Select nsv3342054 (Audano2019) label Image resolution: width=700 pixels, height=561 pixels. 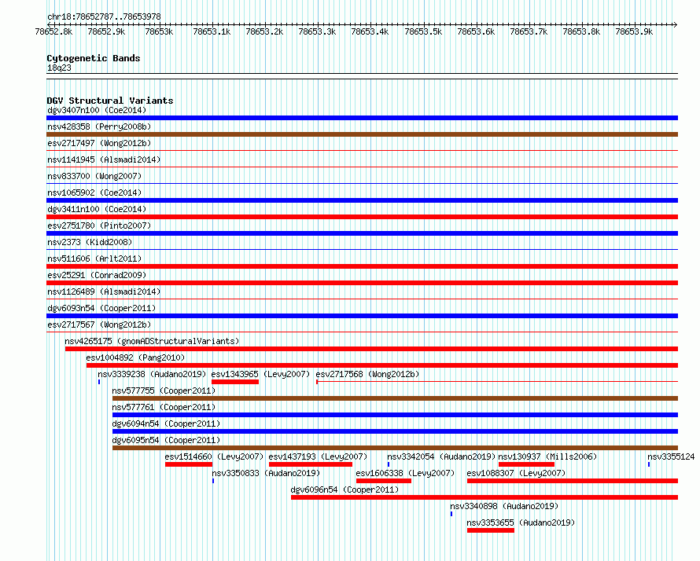(441, 456)
